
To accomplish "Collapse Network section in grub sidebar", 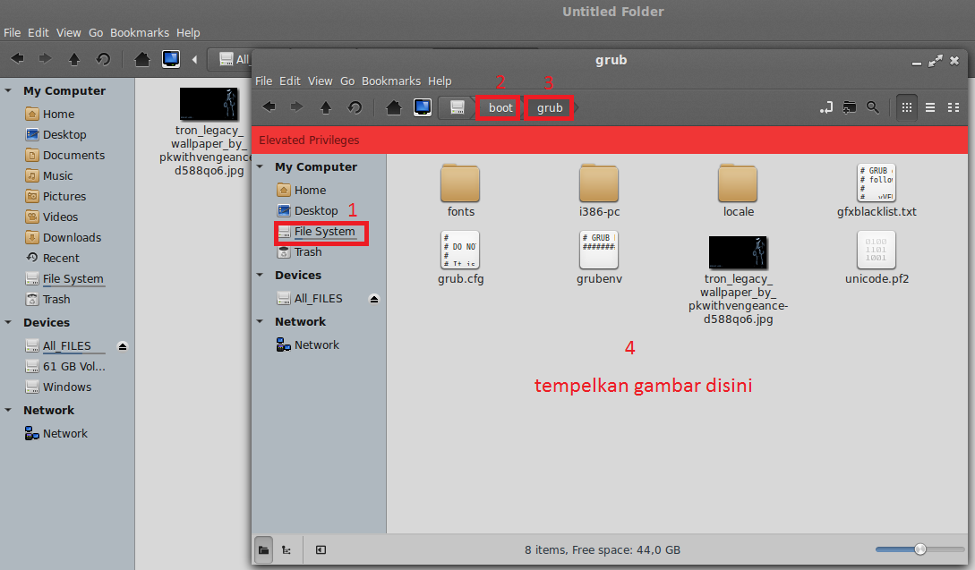I will (x=261, y=322).
